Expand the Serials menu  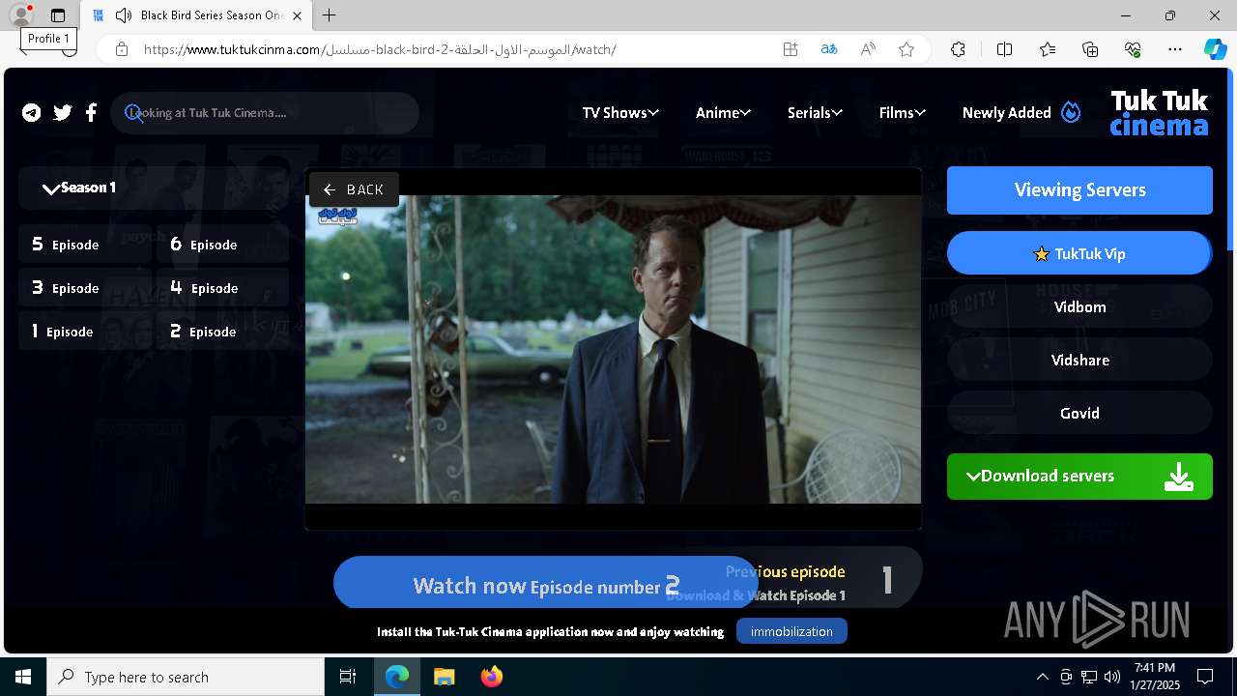(x=815, y=113)
